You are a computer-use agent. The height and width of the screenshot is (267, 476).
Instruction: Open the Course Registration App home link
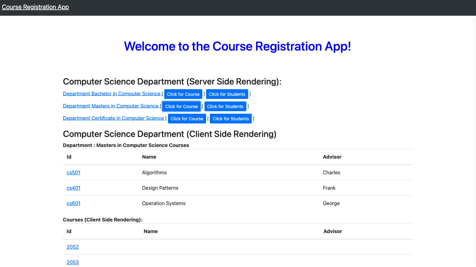pos(35,7)
